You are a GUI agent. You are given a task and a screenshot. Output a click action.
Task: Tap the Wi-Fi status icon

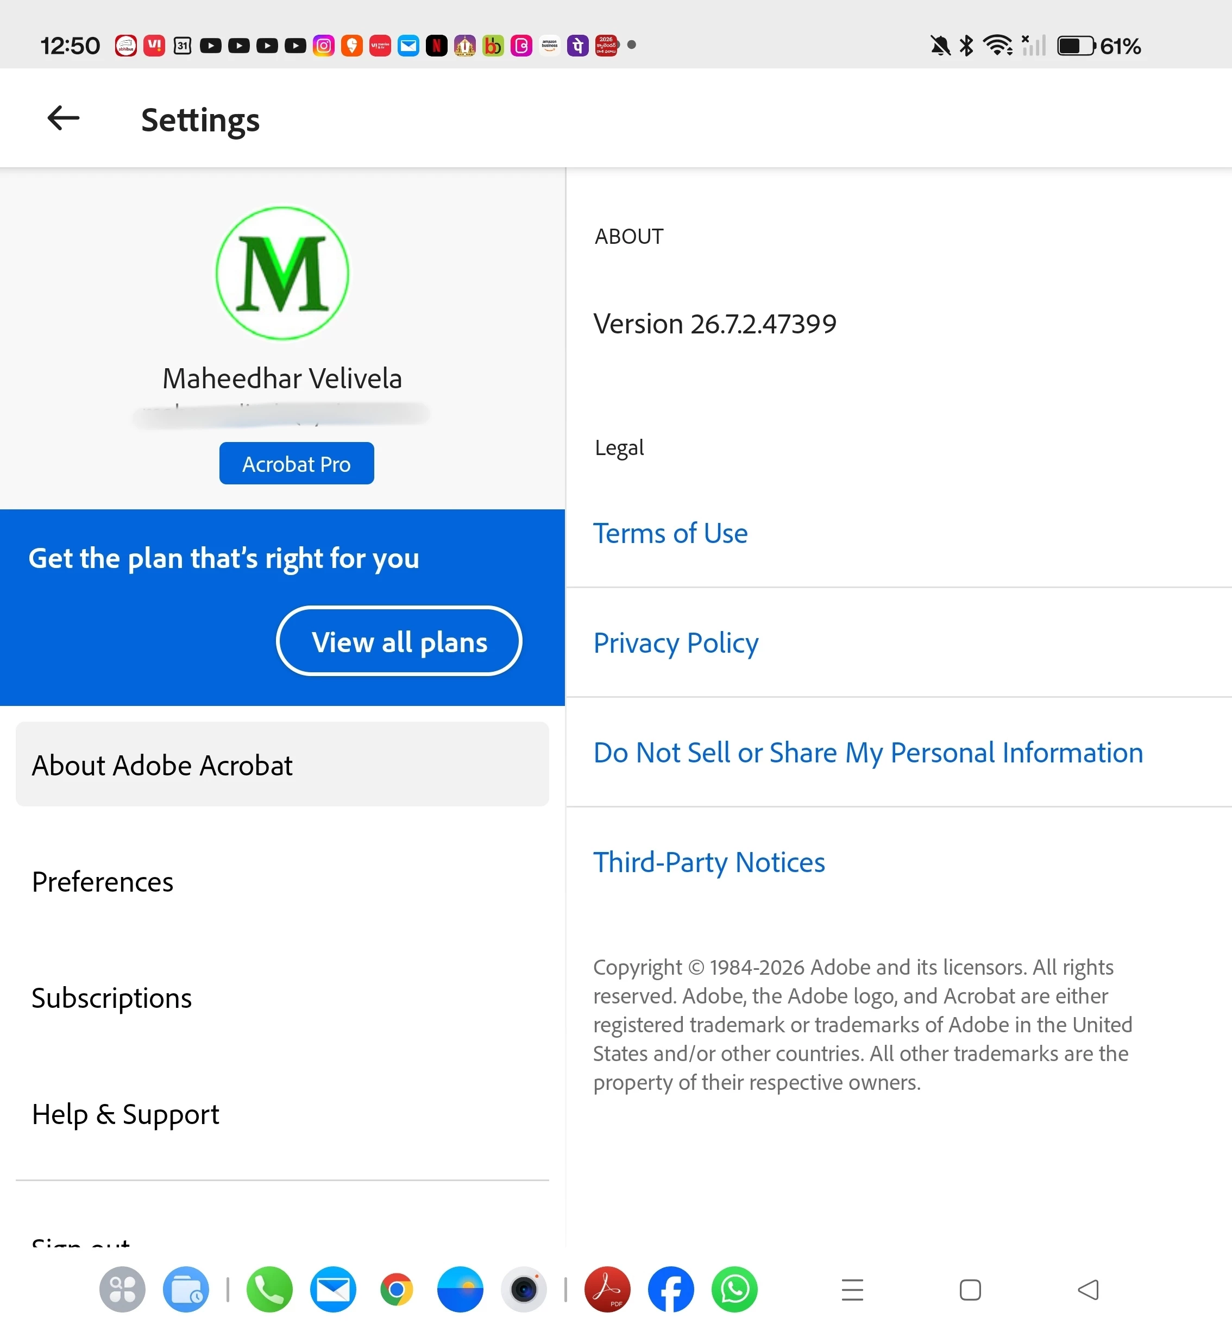(x=998, y=45)
